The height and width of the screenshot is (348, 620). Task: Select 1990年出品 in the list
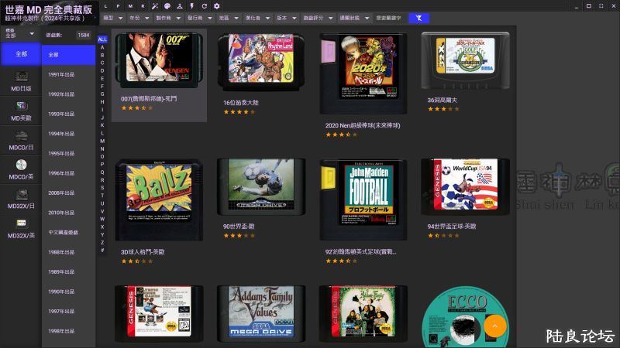point(69,292)
